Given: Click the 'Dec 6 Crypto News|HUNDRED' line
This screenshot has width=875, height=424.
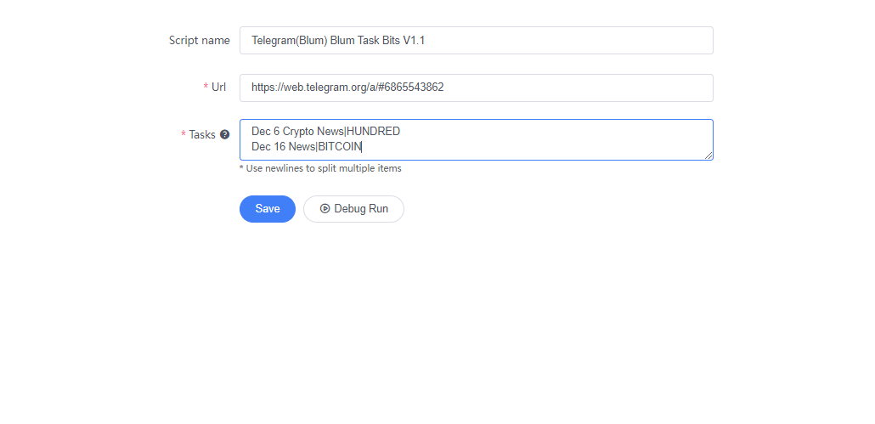Looking at the screenshot, I should 326,131.
